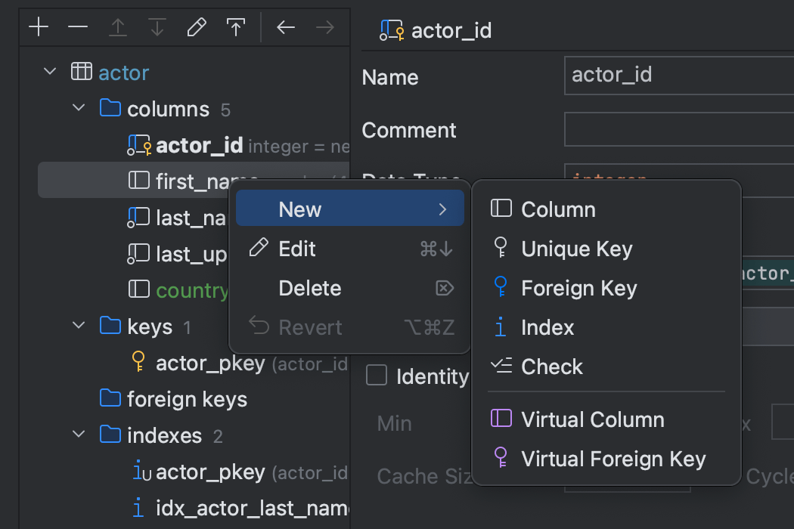Viewport: 794px width, 529px height.
Task: Select Virtual Foreign Key from the submenu
Action: tap(613, 458)
